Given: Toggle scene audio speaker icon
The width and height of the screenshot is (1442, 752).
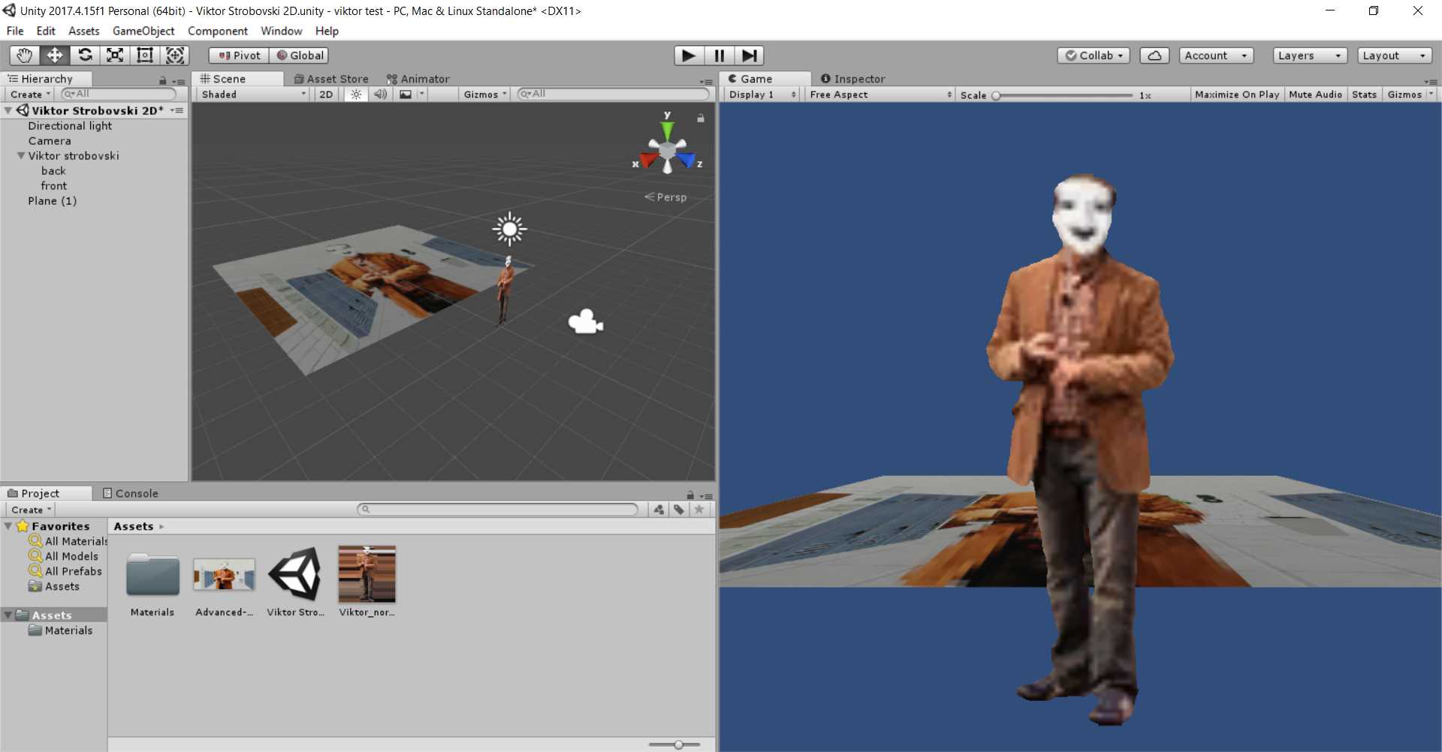Looking at the screenshot, I should click(381, 95).
